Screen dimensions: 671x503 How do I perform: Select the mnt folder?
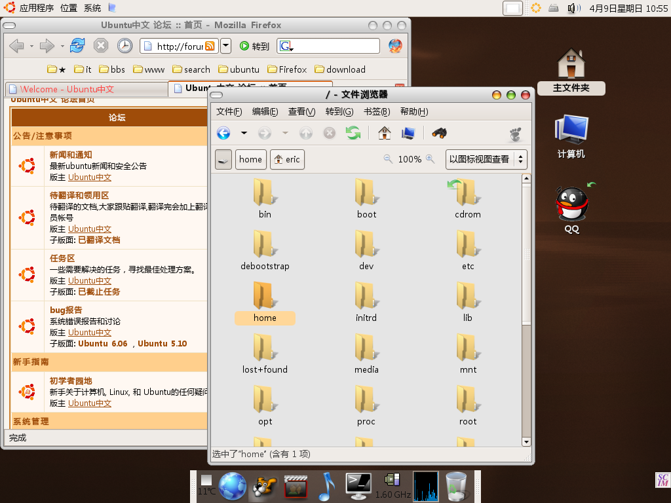pyautogui.click(x=468, y=354)
